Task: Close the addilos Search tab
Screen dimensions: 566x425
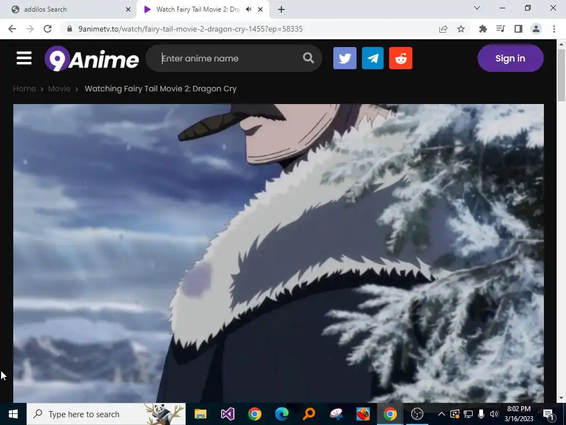Action: 128,10
